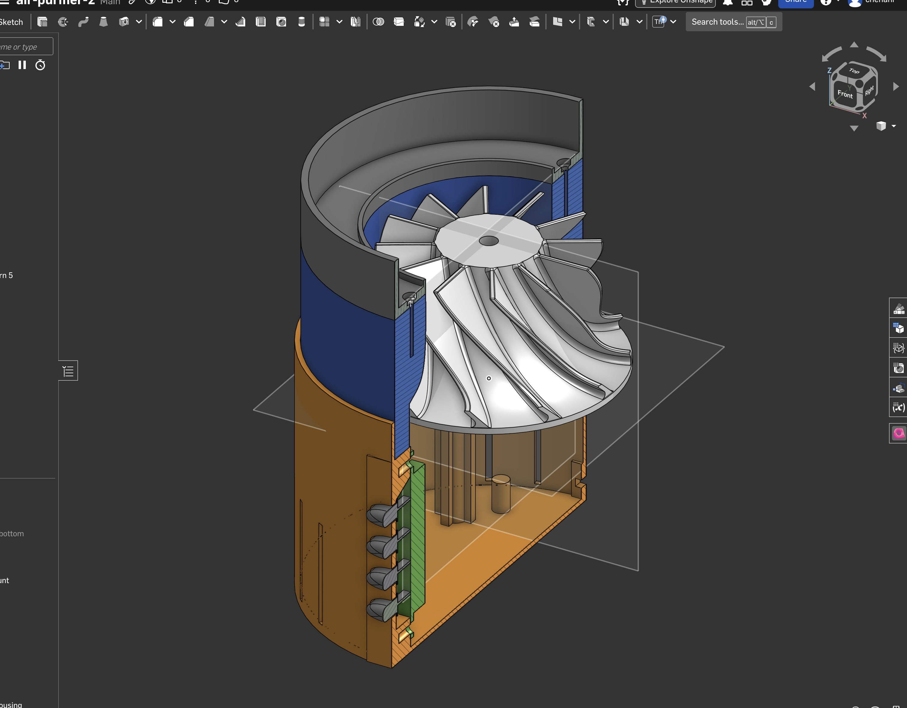This screenshot has height=708, width=907.
Task: Pause feature regeneration with pause icon
Action: pos(23,65)
